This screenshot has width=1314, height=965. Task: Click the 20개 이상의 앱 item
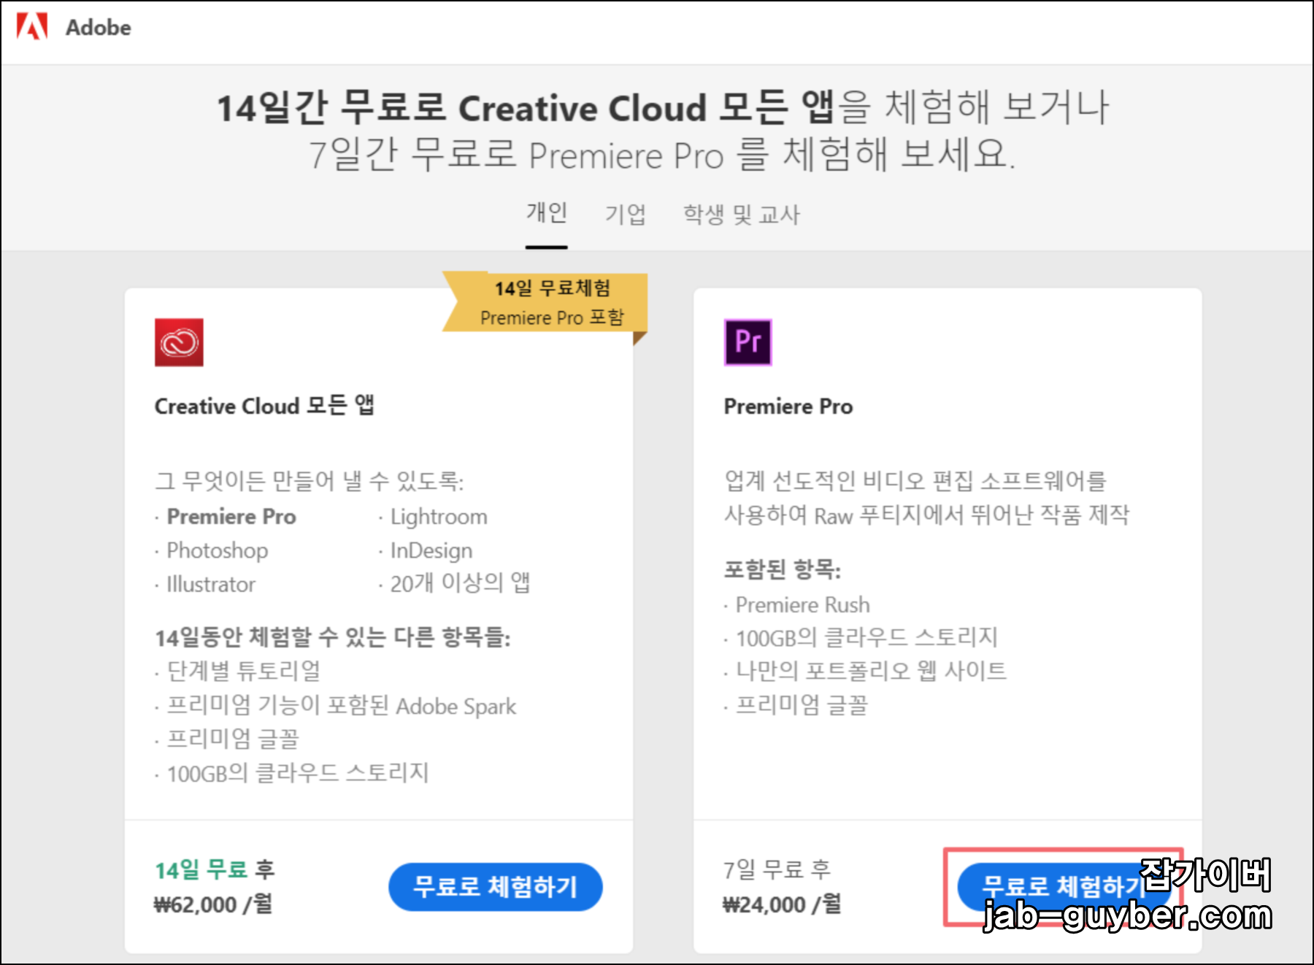[x=461, y=583]
